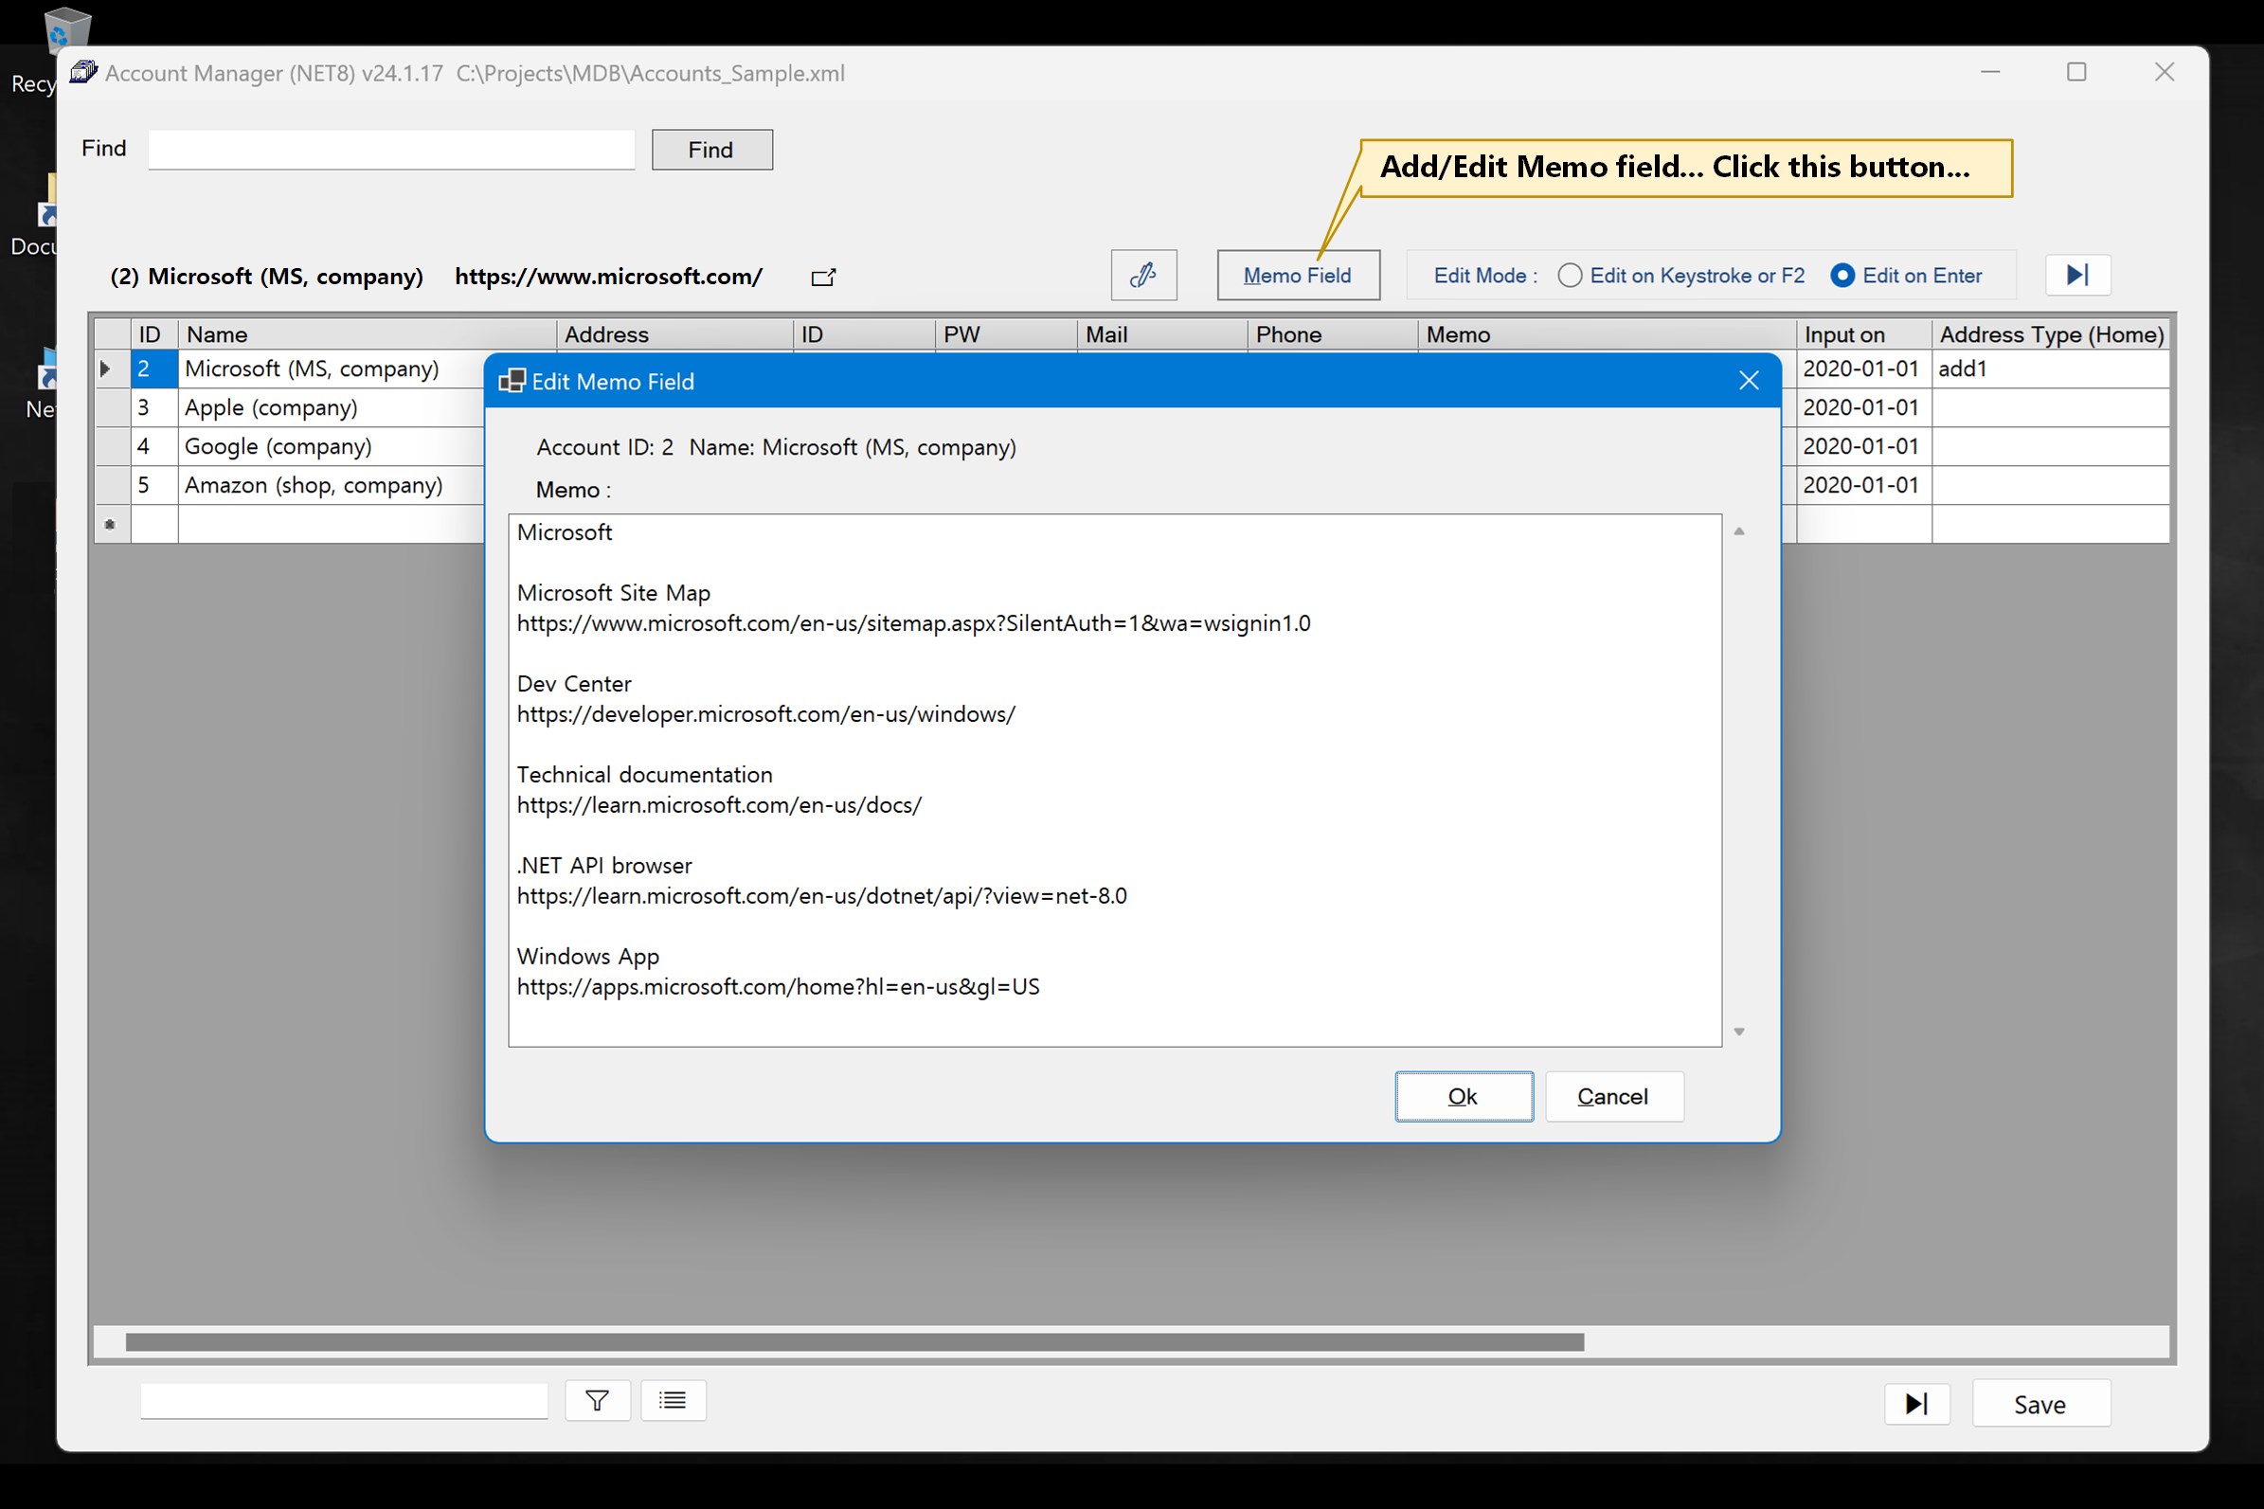2264x1509 pixels.
Task: Click the Address column header
Action: pos(674,334)
